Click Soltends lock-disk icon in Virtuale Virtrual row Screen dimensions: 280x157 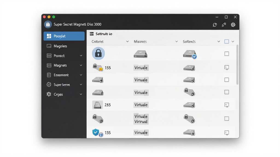(189, 119)
